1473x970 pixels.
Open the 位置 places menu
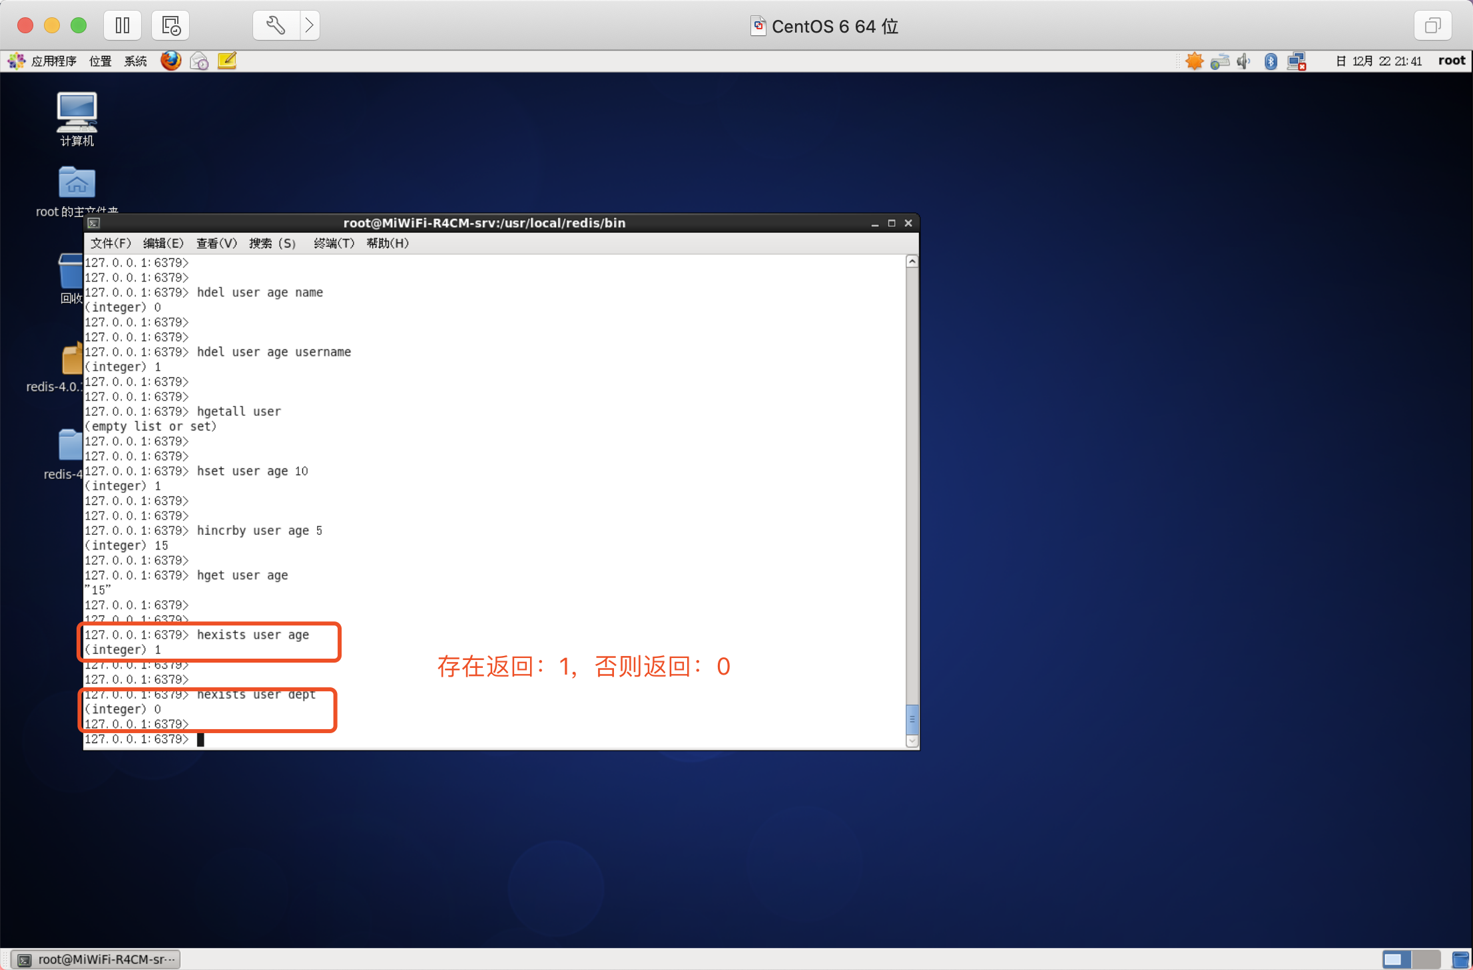click(100, 61)
